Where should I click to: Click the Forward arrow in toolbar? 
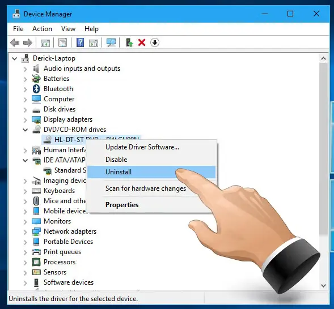(27, 42)
